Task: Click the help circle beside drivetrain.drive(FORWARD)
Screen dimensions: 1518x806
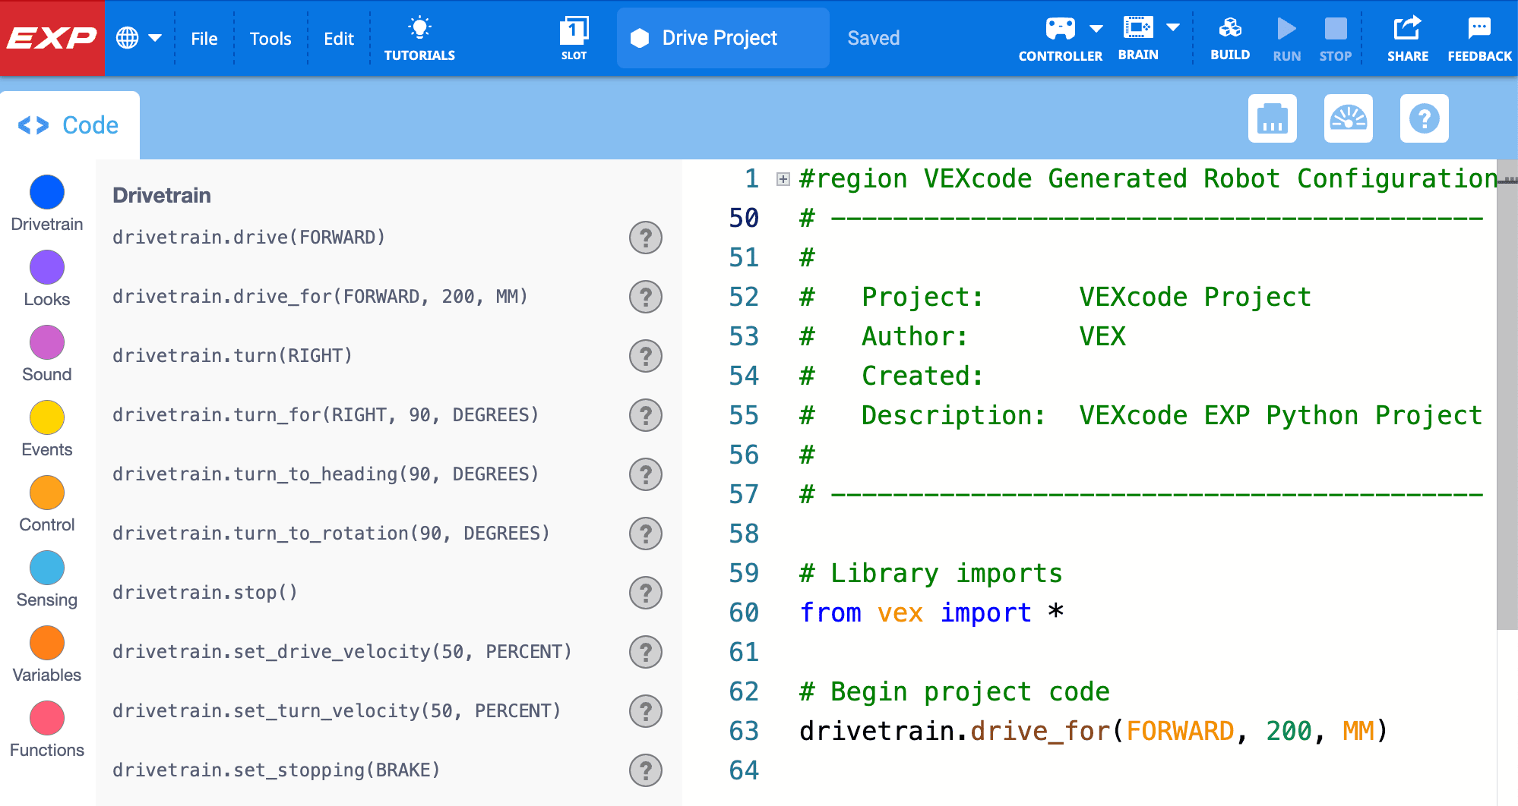Action: tap(645, 238)
